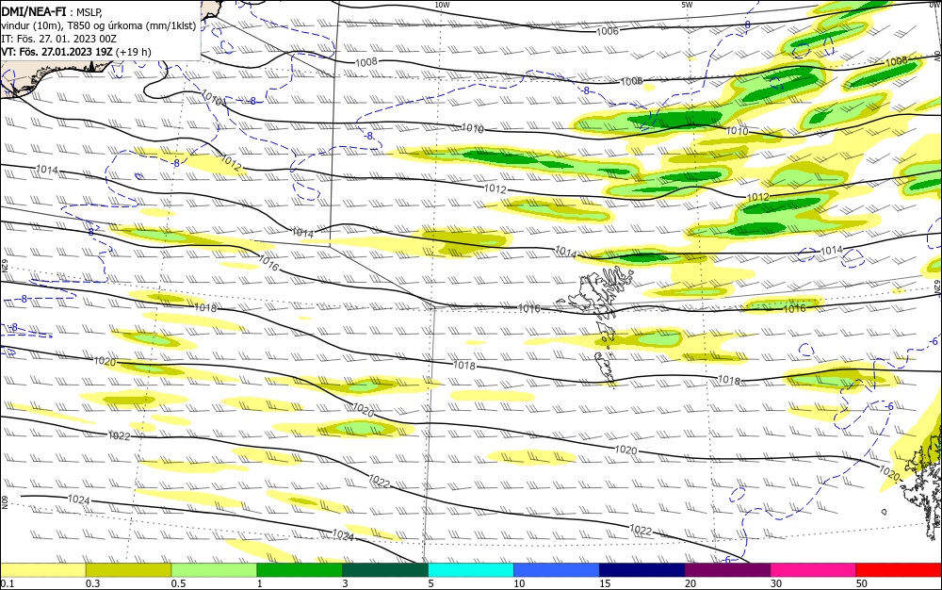Click the 1014 isobar label at left edge
Viewport: 942px width, 590px height.
click(46, 170)
